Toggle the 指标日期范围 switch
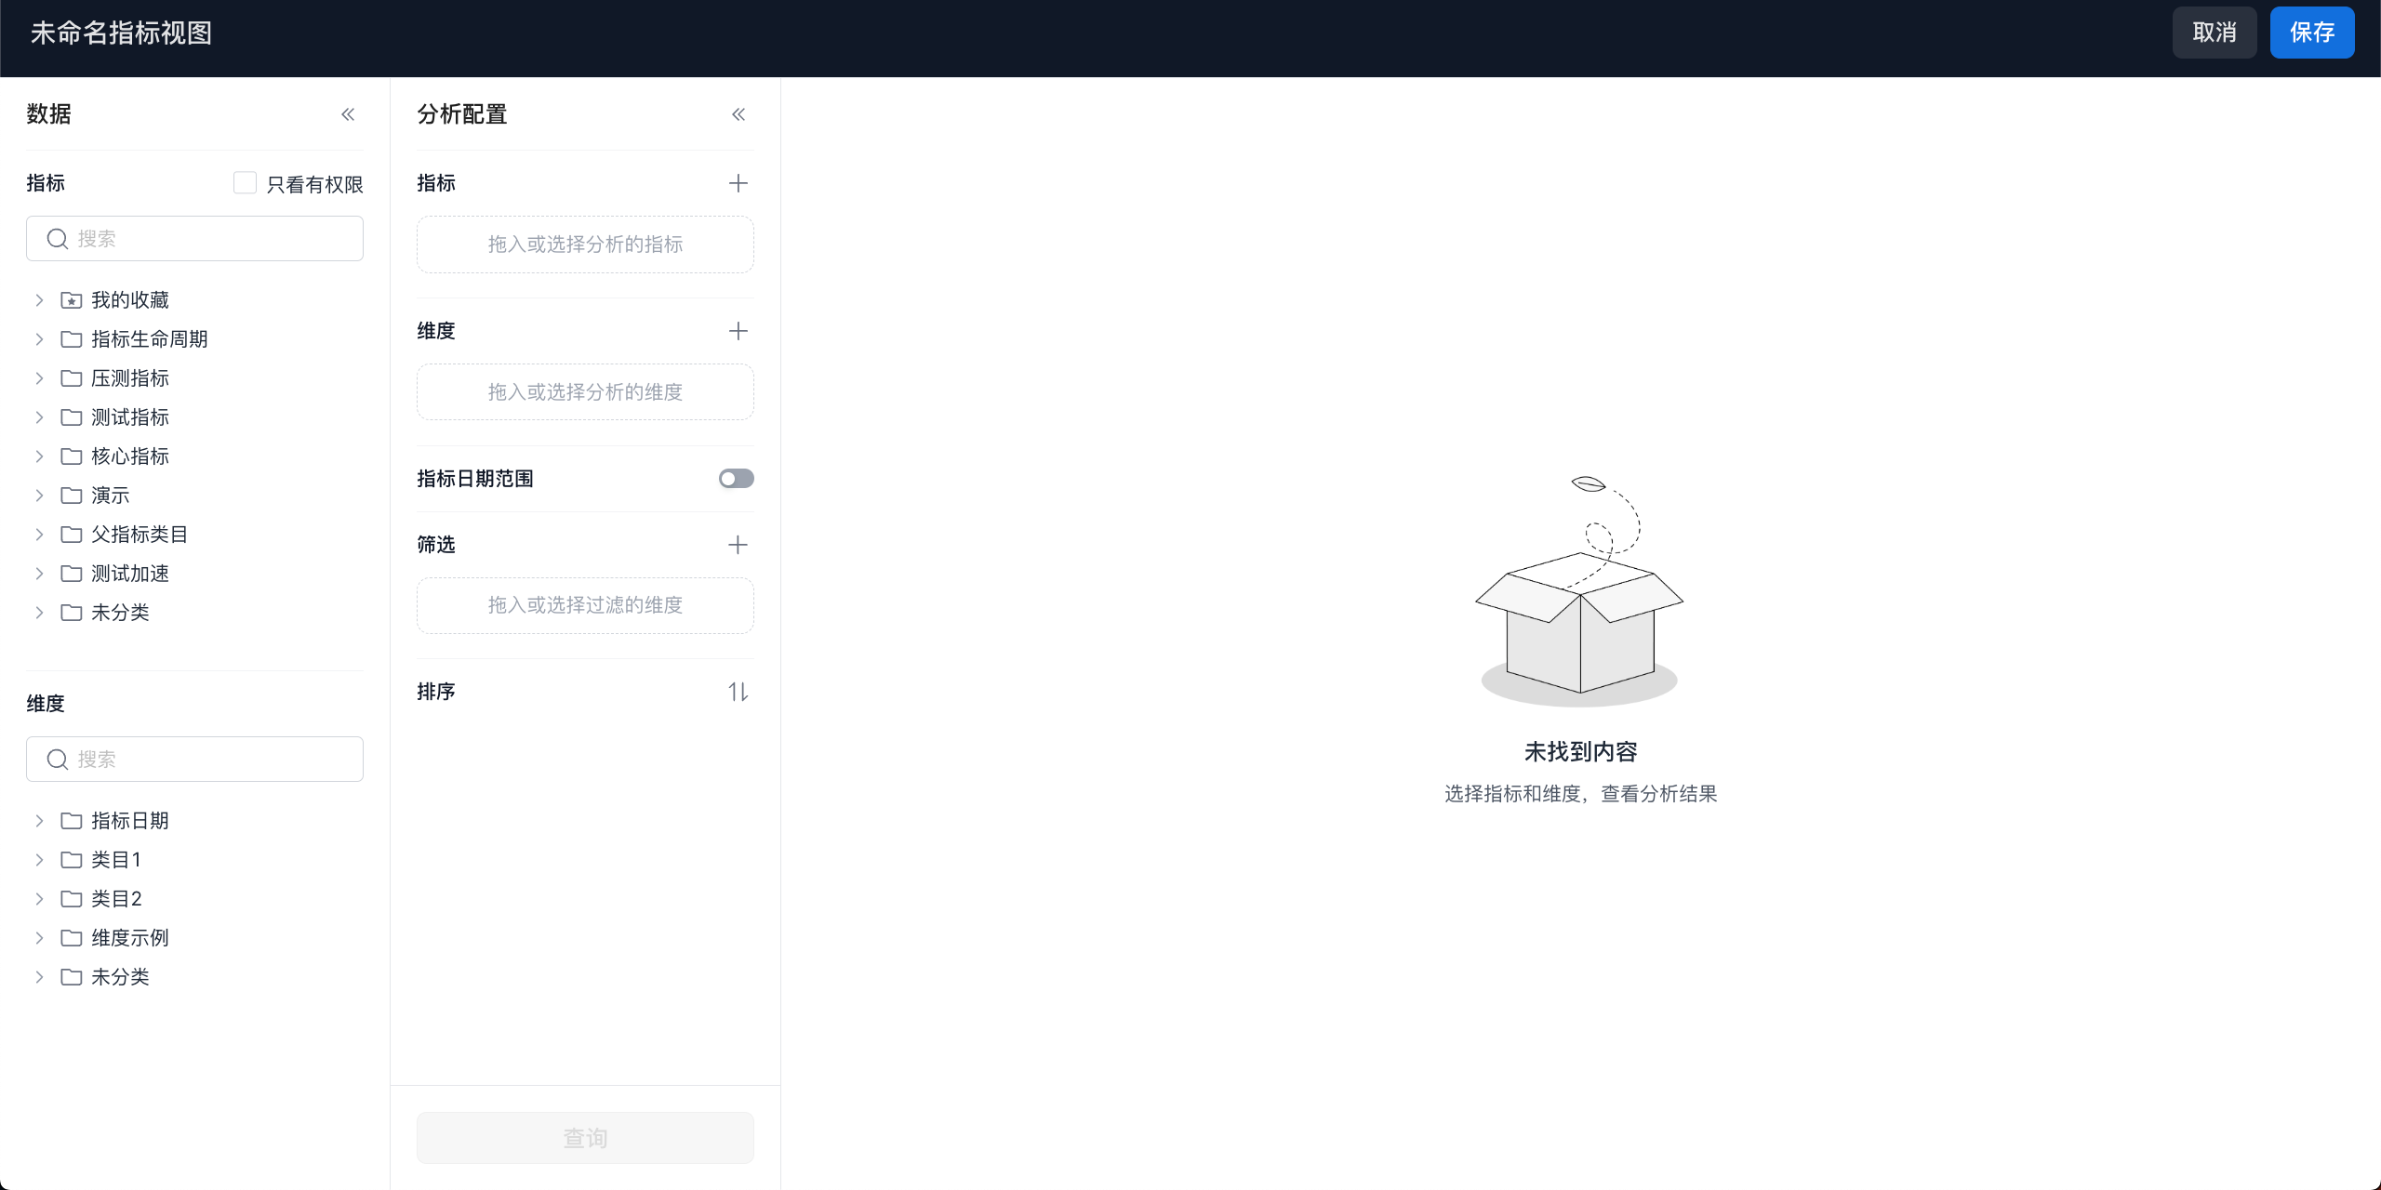2381x1190 pixels. click(736, 479)
